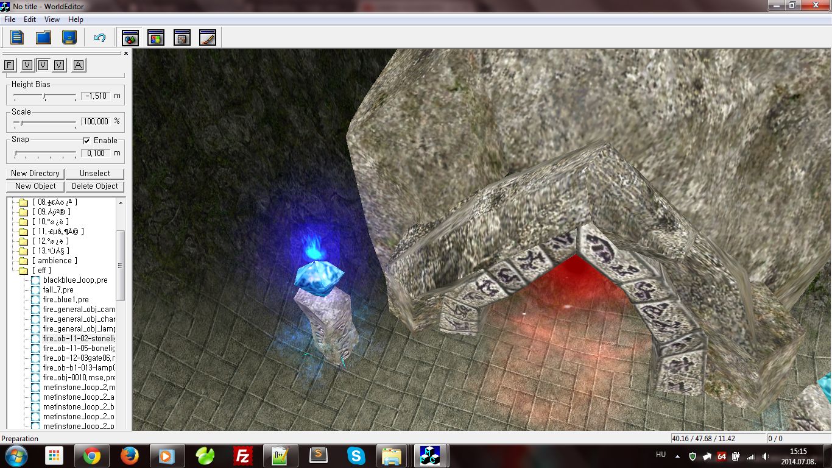The image size is (832, 468).
Task: Click the New Directory button
Action: 35,173
